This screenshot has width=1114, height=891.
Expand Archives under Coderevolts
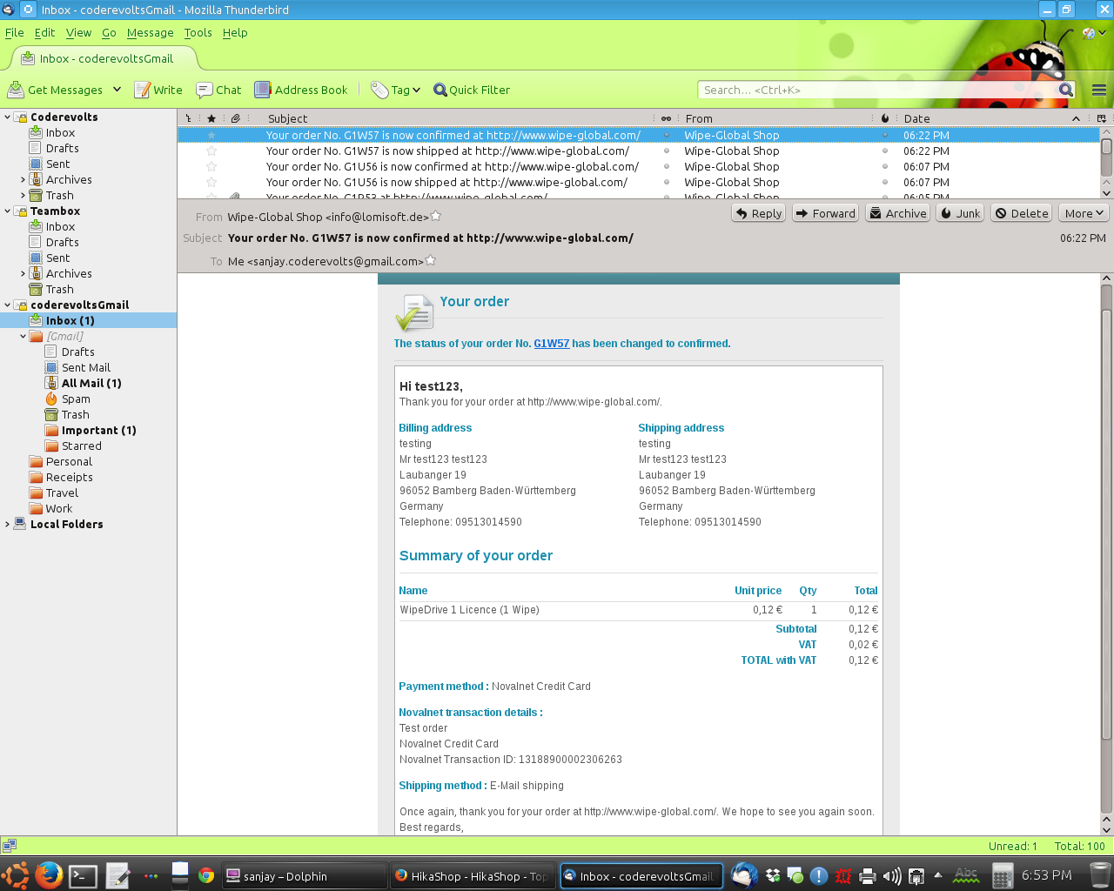point(23,180)
